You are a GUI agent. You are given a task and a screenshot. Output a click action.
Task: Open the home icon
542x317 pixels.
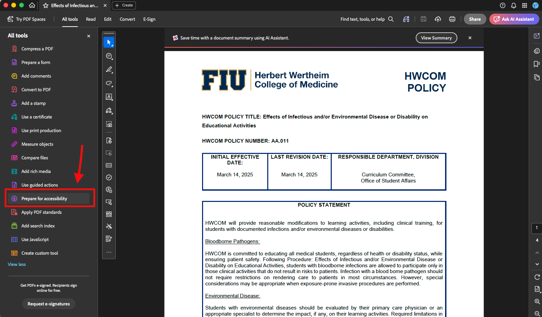click(32, 5)
